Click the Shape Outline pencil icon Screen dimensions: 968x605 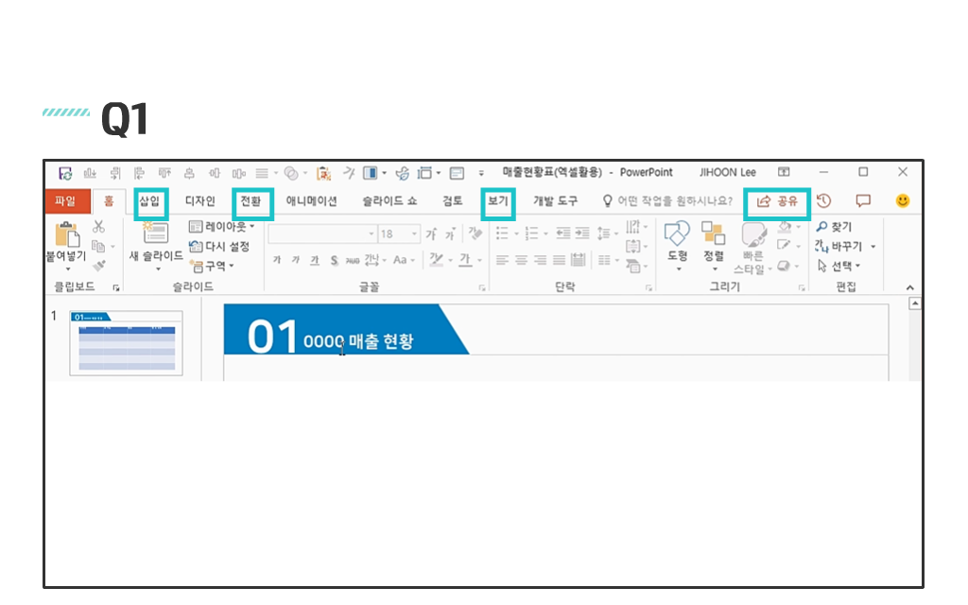pos(784,245)
